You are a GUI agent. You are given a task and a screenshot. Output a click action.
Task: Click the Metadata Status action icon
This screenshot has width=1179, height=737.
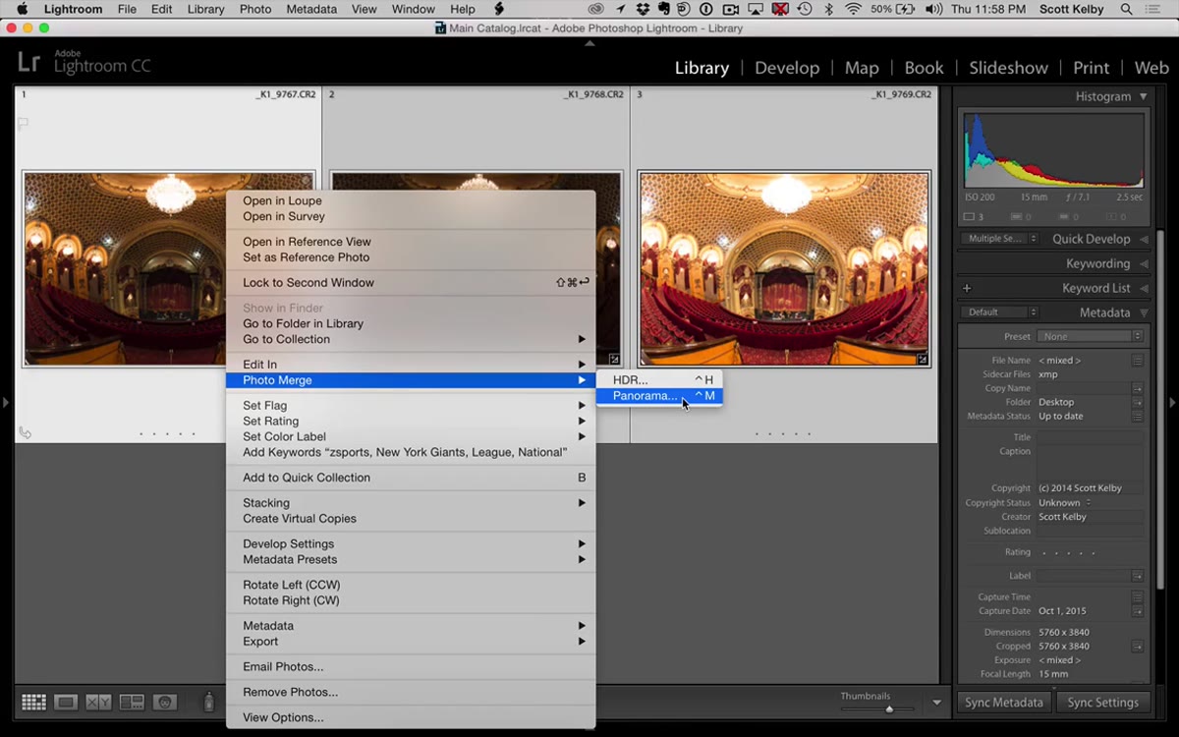[1138, 417]
